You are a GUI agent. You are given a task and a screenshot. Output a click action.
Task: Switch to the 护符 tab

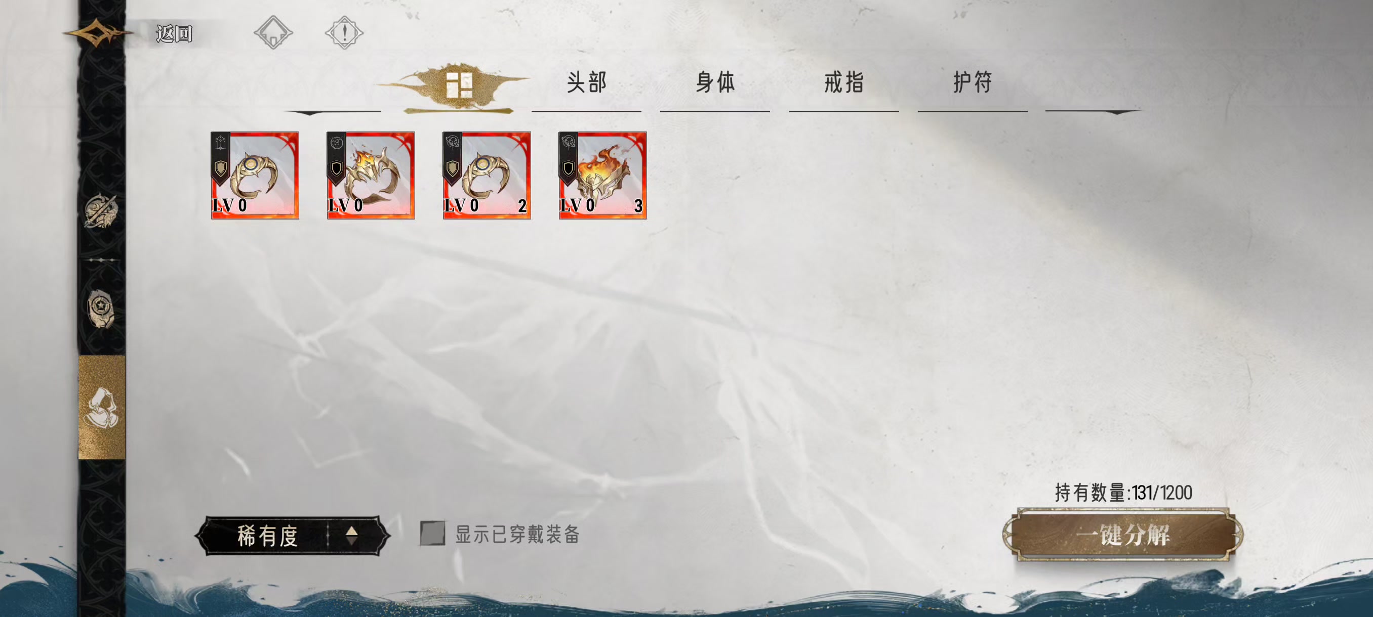973,82
